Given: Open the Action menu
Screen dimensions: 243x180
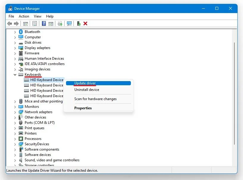Looking at the screenshot, I should coord(24,16).
